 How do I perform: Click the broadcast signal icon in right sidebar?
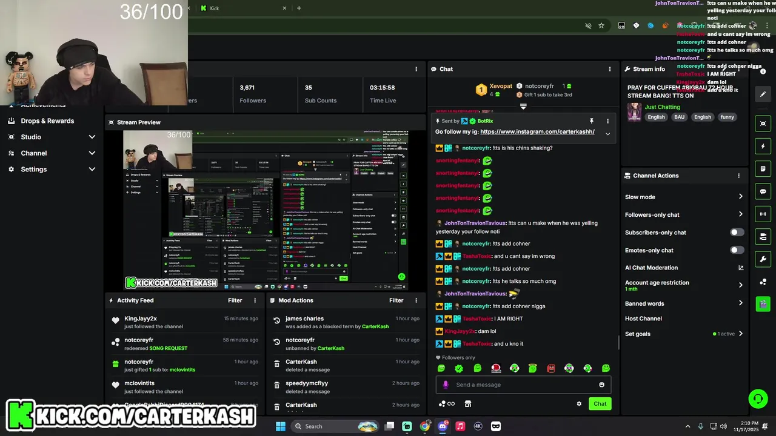(763, 214)
